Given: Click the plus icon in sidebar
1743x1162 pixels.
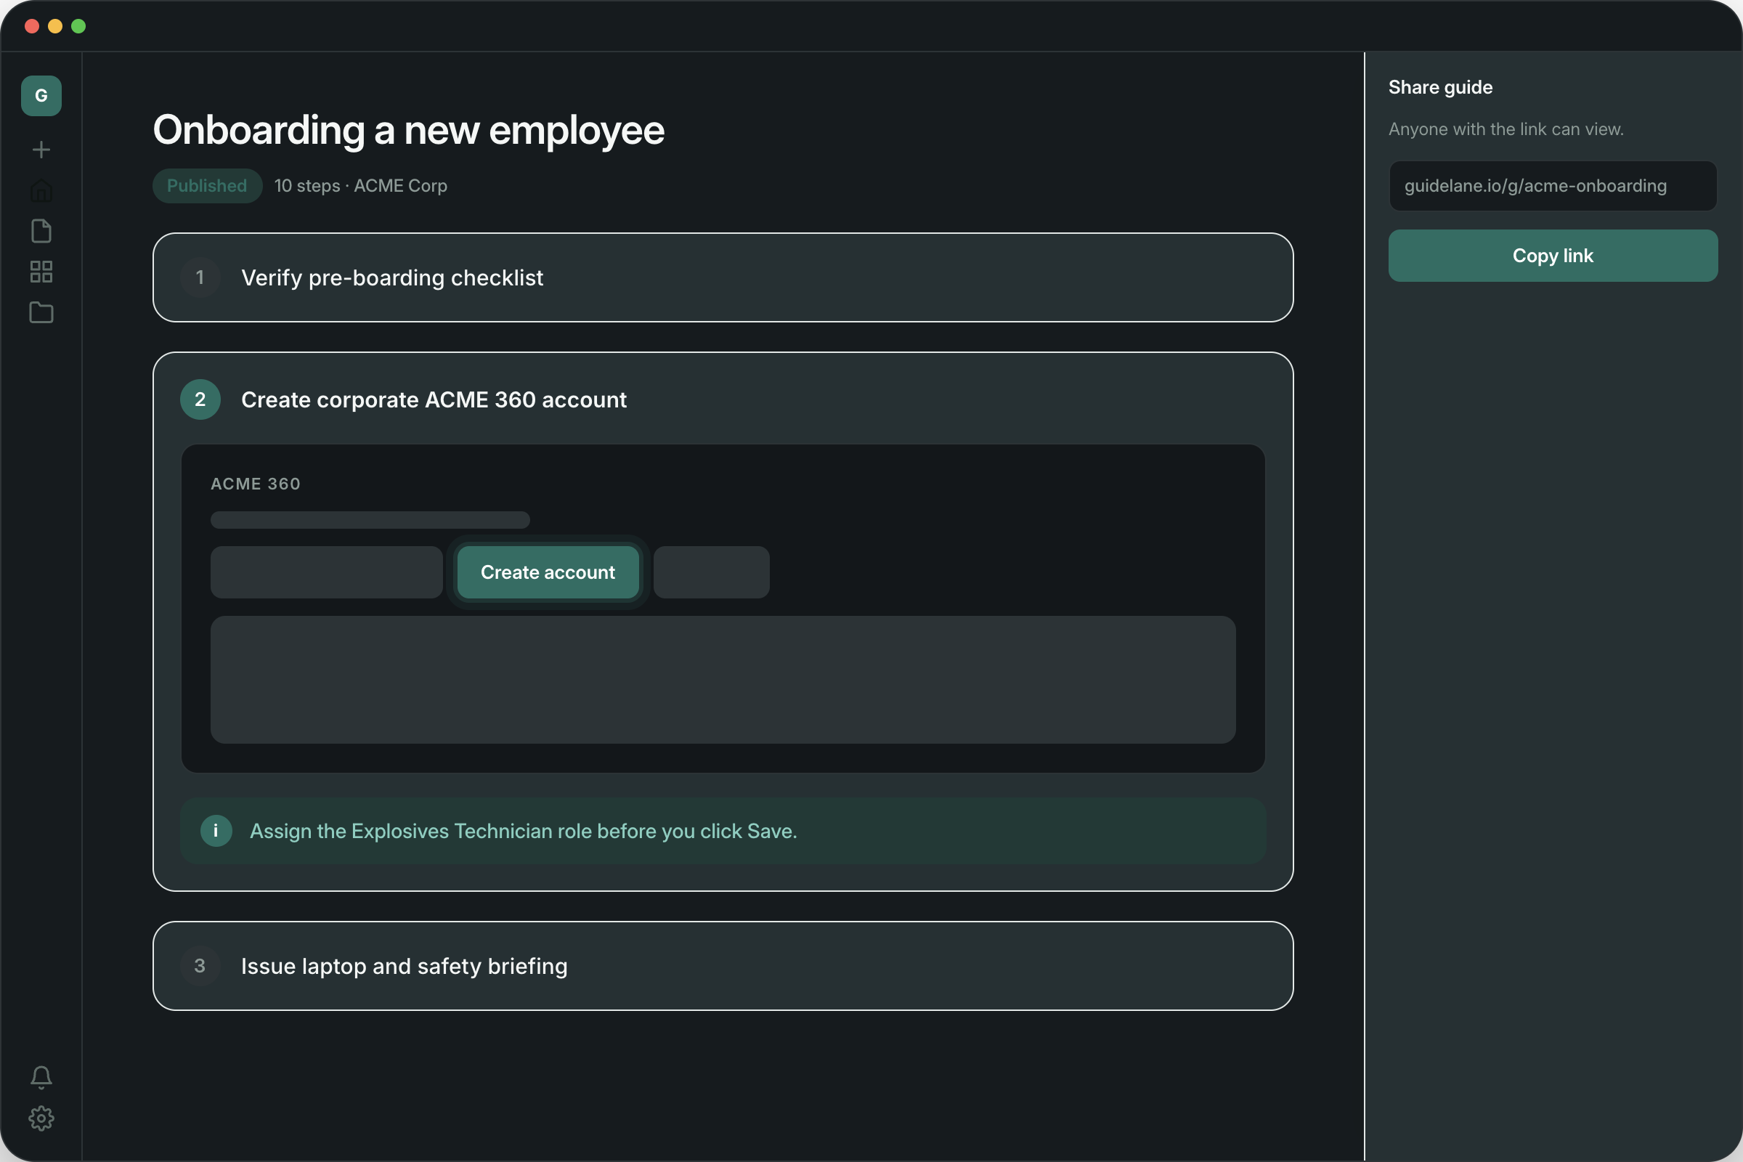Looking at the screenshot, I should 41,150.
